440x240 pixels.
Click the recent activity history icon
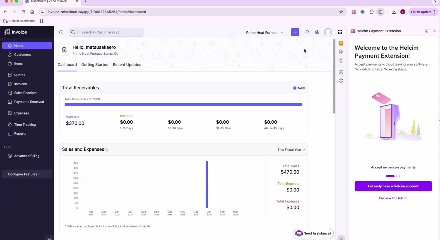61,32
